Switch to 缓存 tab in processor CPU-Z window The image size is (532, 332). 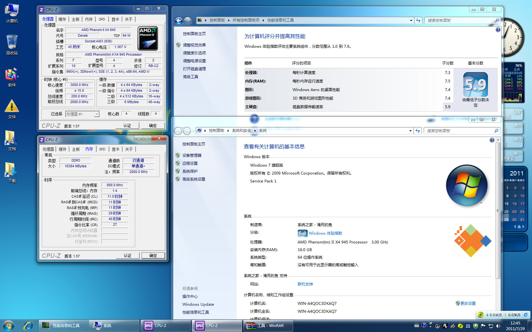click(x=62, y=19)
